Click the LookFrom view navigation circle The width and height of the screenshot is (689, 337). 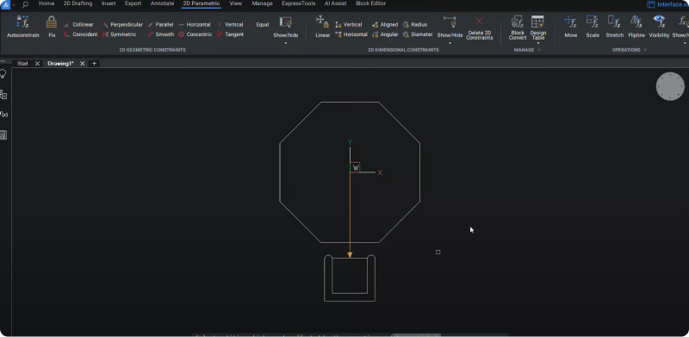pyautogui.click(x=670, y=86)
